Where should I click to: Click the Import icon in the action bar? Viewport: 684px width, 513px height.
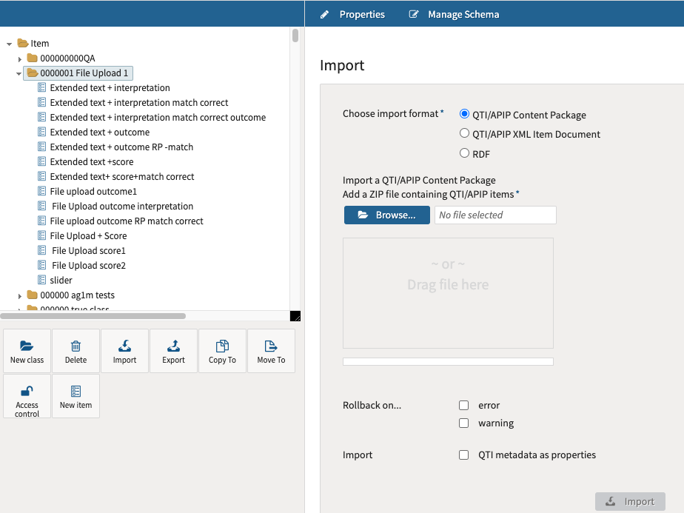(124, 345)
